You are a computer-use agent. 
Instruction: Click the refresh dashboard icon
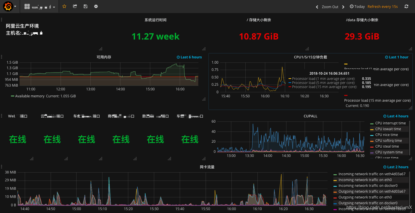click(x=406, y=6)
